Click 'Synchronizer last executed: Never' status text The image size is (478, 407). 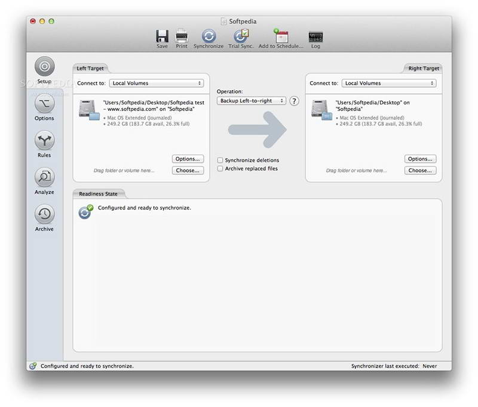pyautogui.click(x=394, y=366)
